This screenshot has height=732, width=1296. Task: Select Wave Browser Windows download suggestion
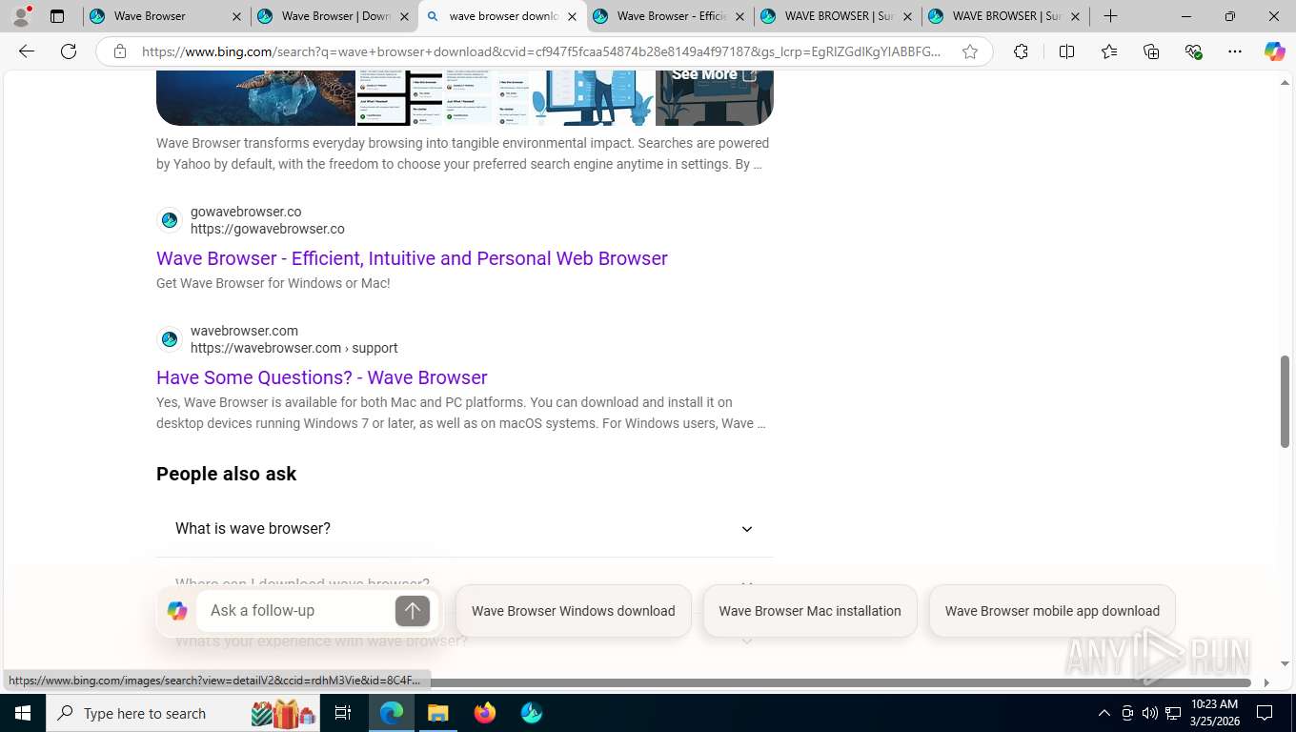point(574,611)
